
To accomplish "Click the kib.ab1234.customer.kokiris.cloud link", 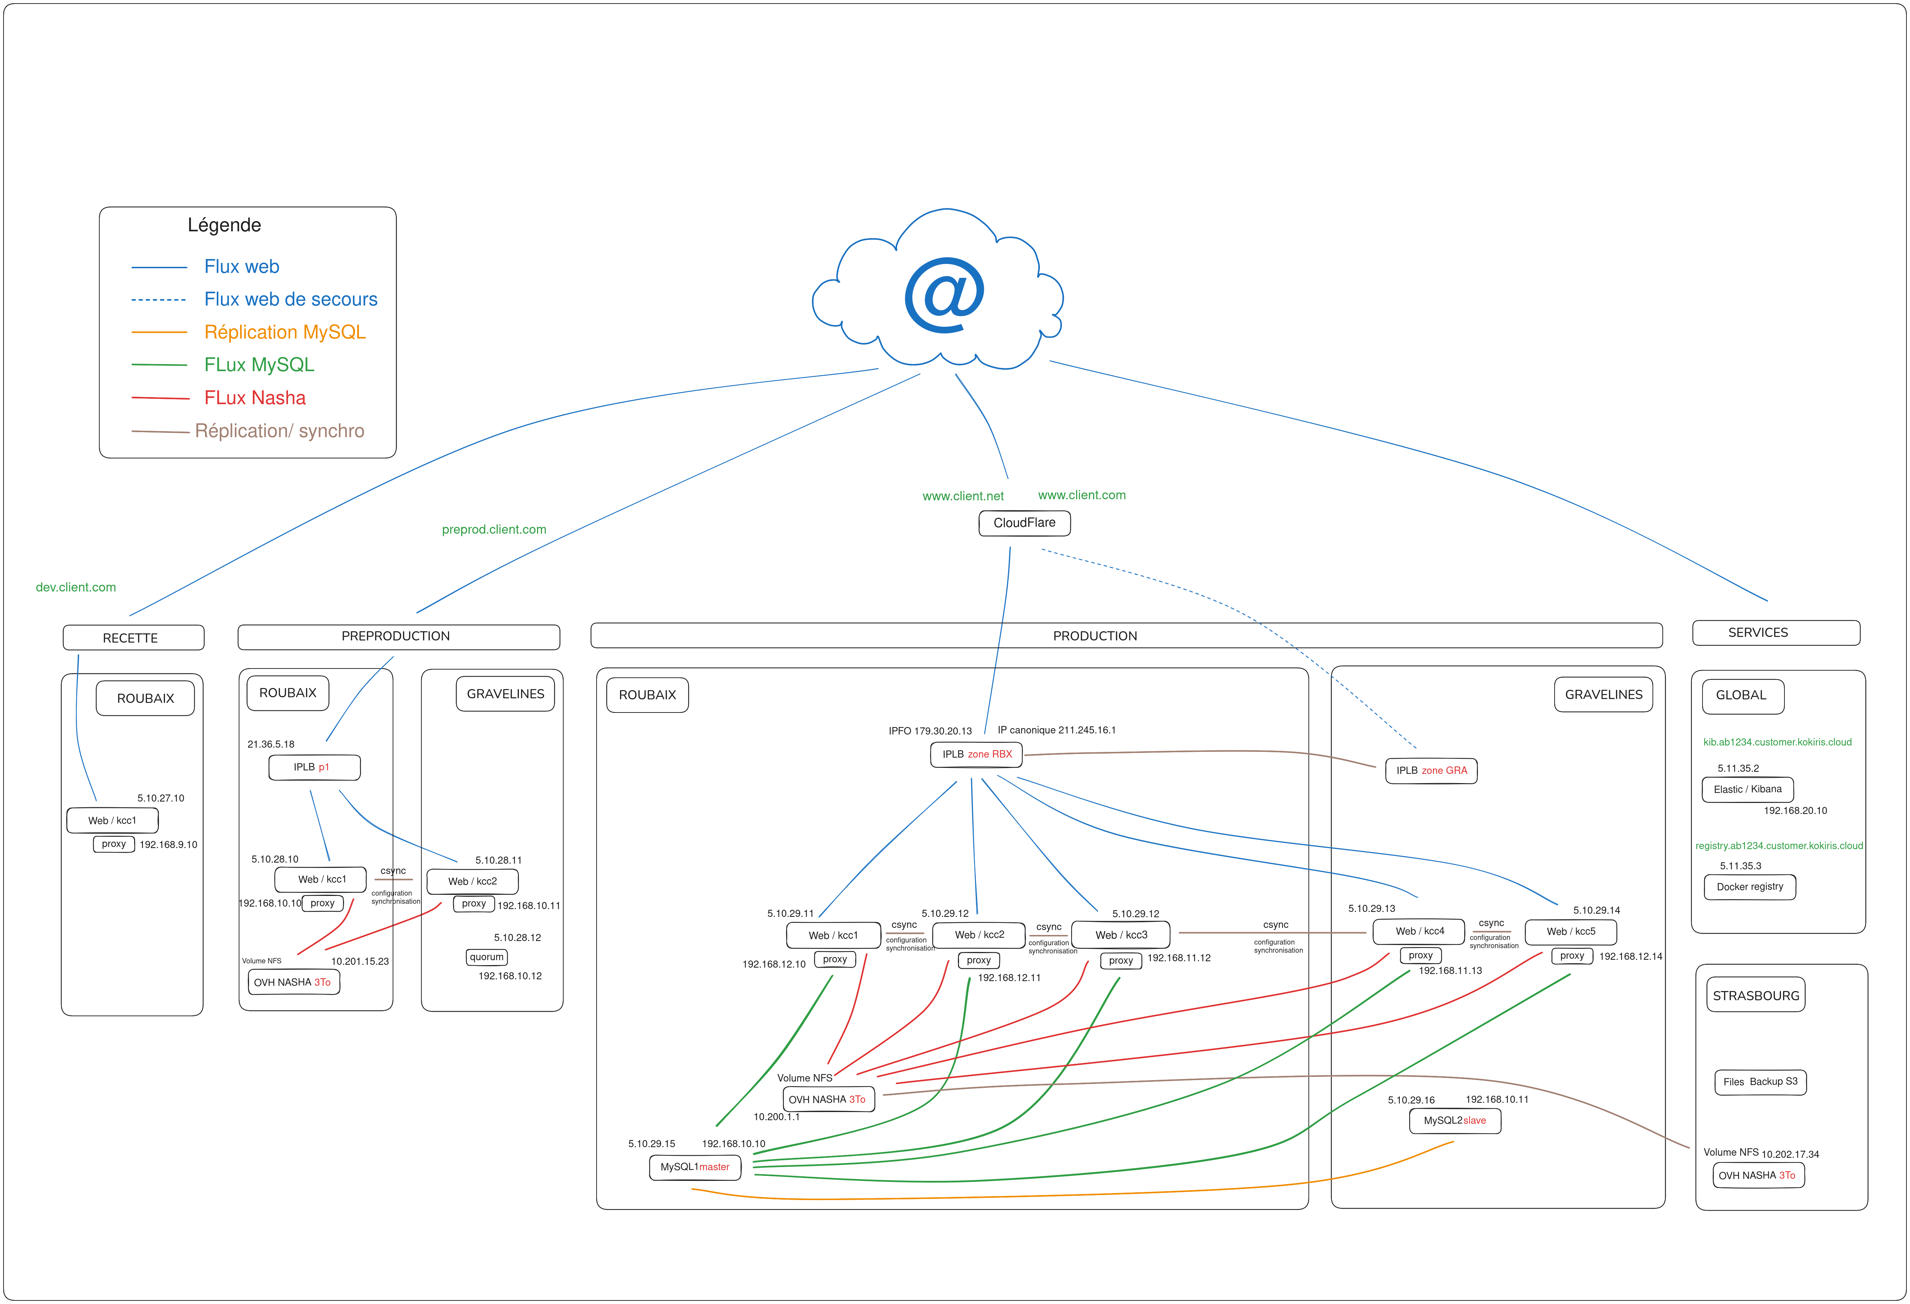I will (x=1777, y=742).
